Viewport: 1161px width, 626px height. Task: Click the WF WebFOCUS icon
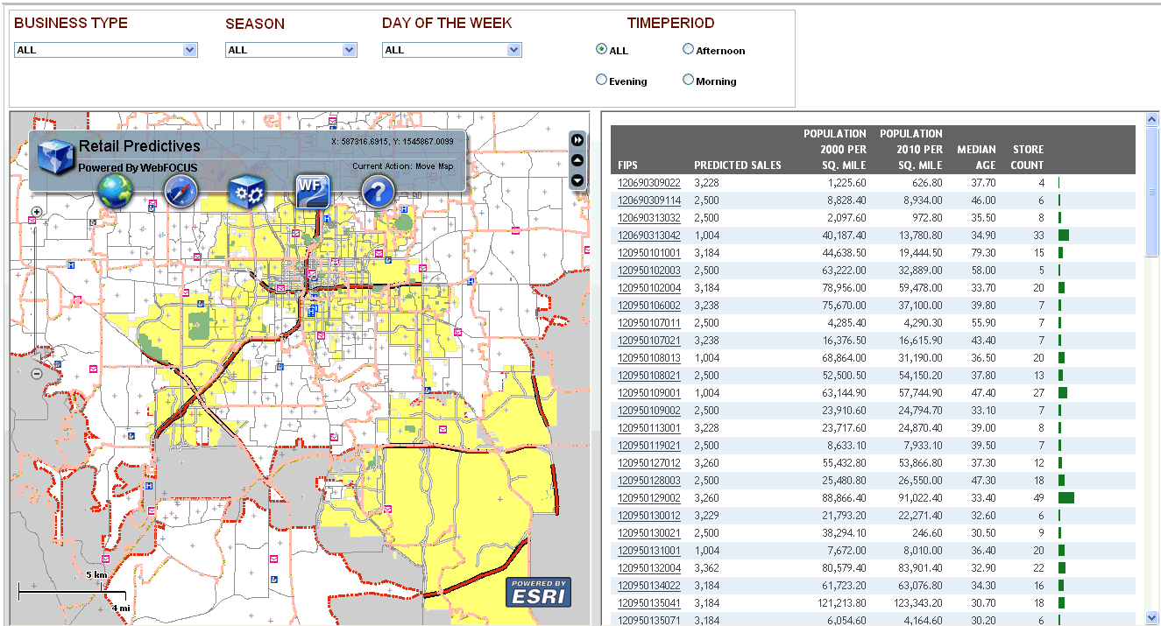click(x=312, y=190)
